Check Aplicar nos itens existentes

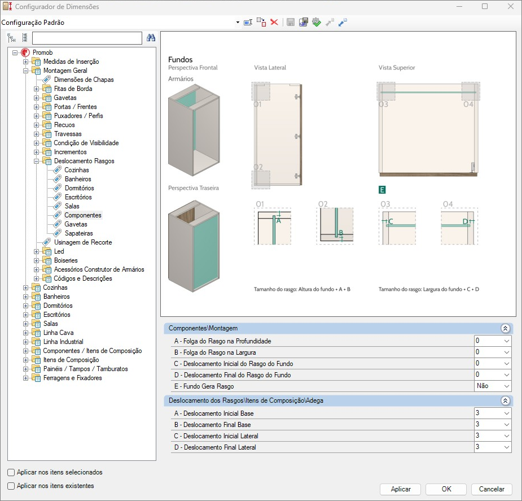point(11,486)
